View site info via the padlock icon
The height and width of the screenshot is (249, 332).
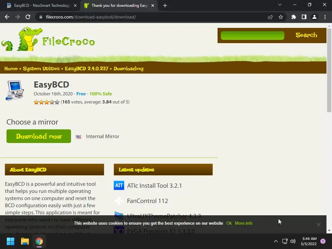[x=41, y=17]
